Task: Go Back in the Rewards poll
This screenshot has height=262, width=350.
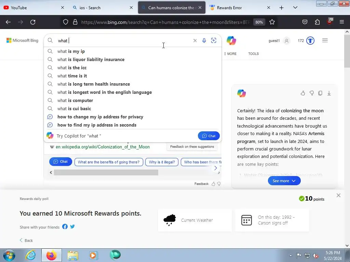Action: coord(26,241)
